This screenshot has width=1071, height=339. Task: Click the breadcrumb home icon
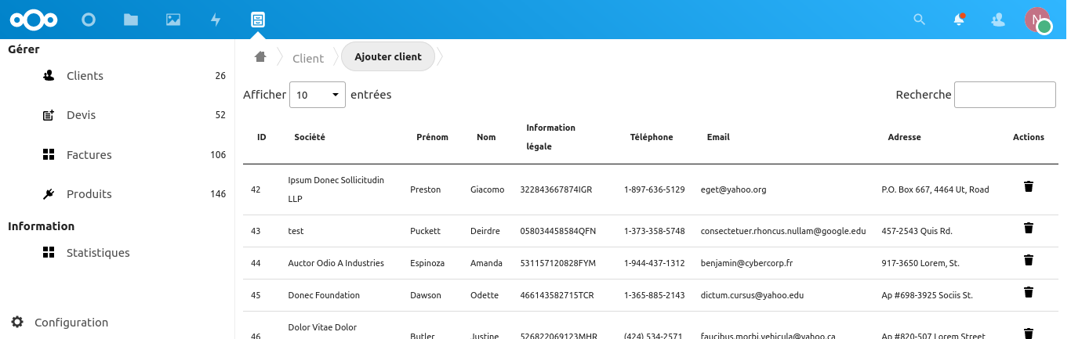(x=260, y=57)
